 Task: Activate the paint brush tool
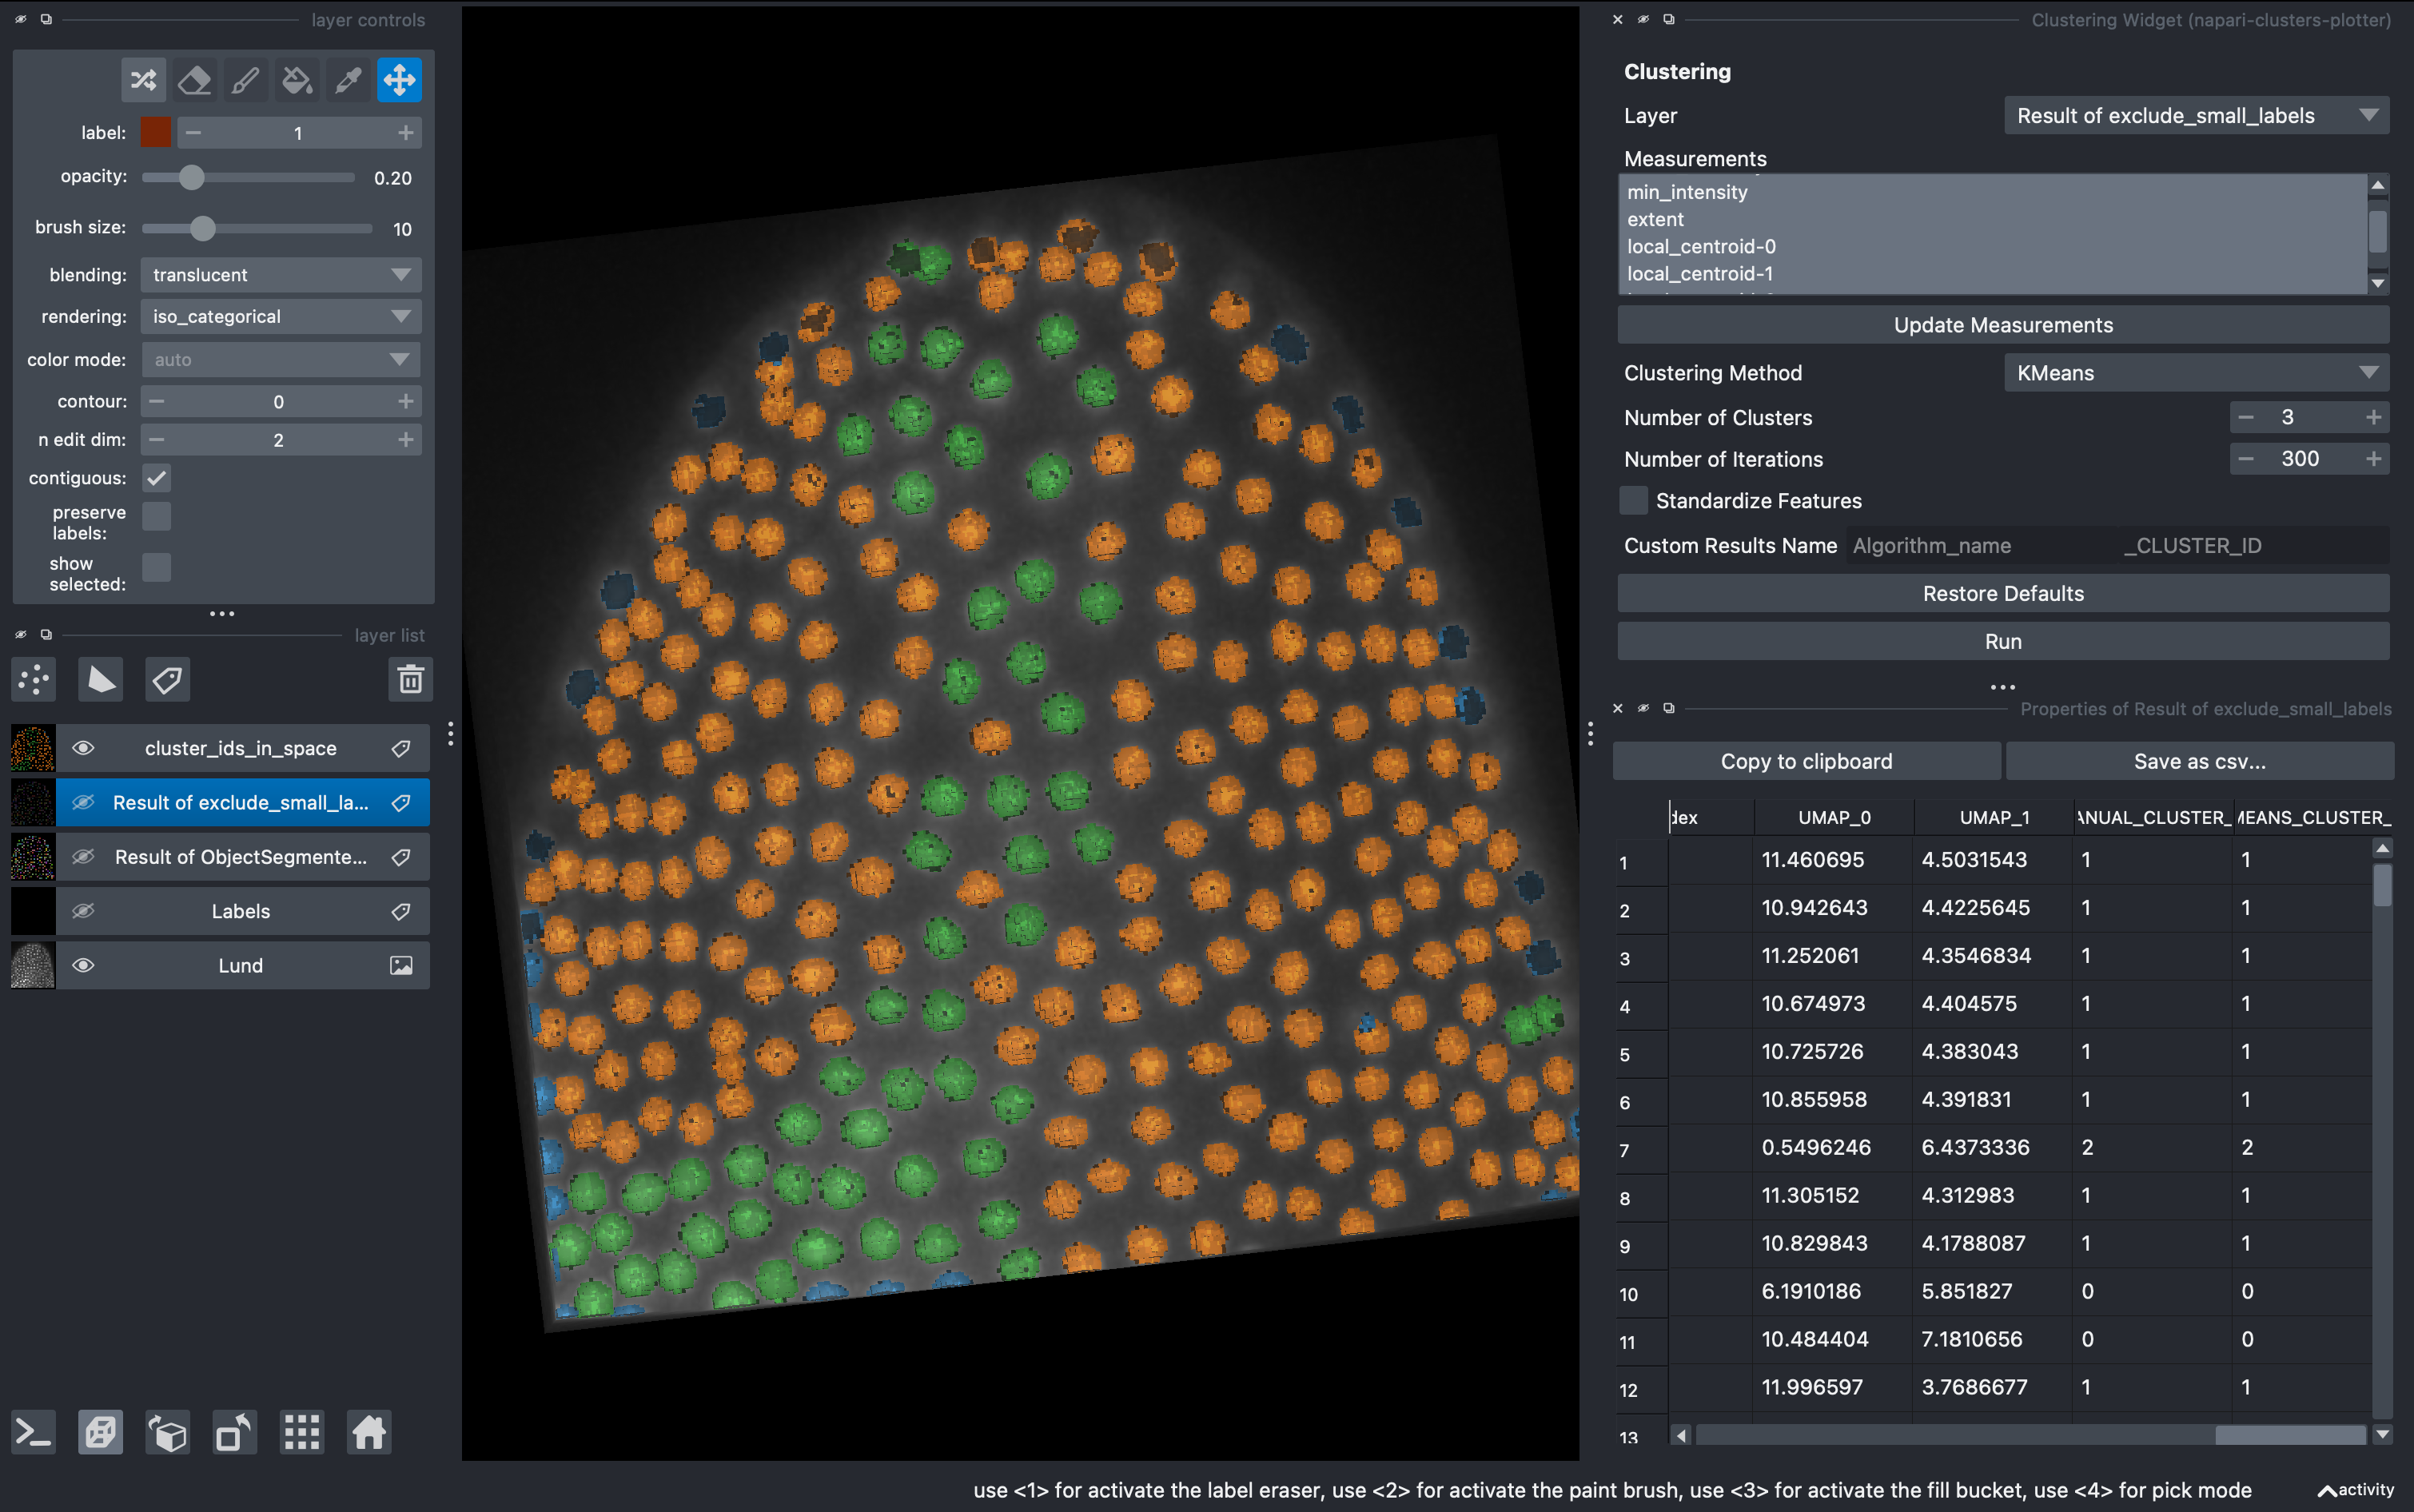pyautogui.click(x=245, y=80)
